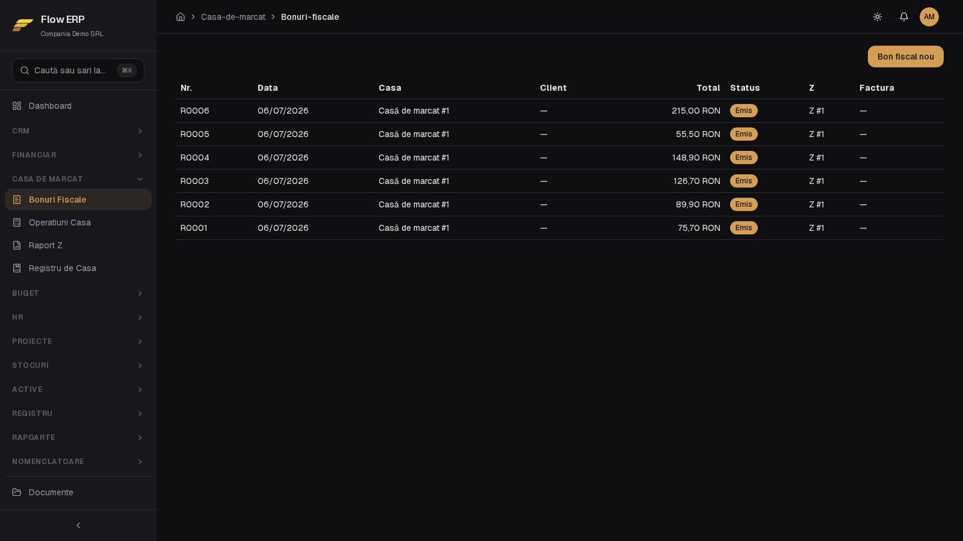Follow the Casa-de-marcat breadcrumb link
The height and width of the screenshot is (541, 963).
[233, 17]
